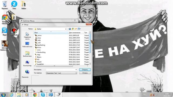Click the horizontal scrollbar of file list
This screenshot has width=173, height=97.
click(x=54, y=66)
